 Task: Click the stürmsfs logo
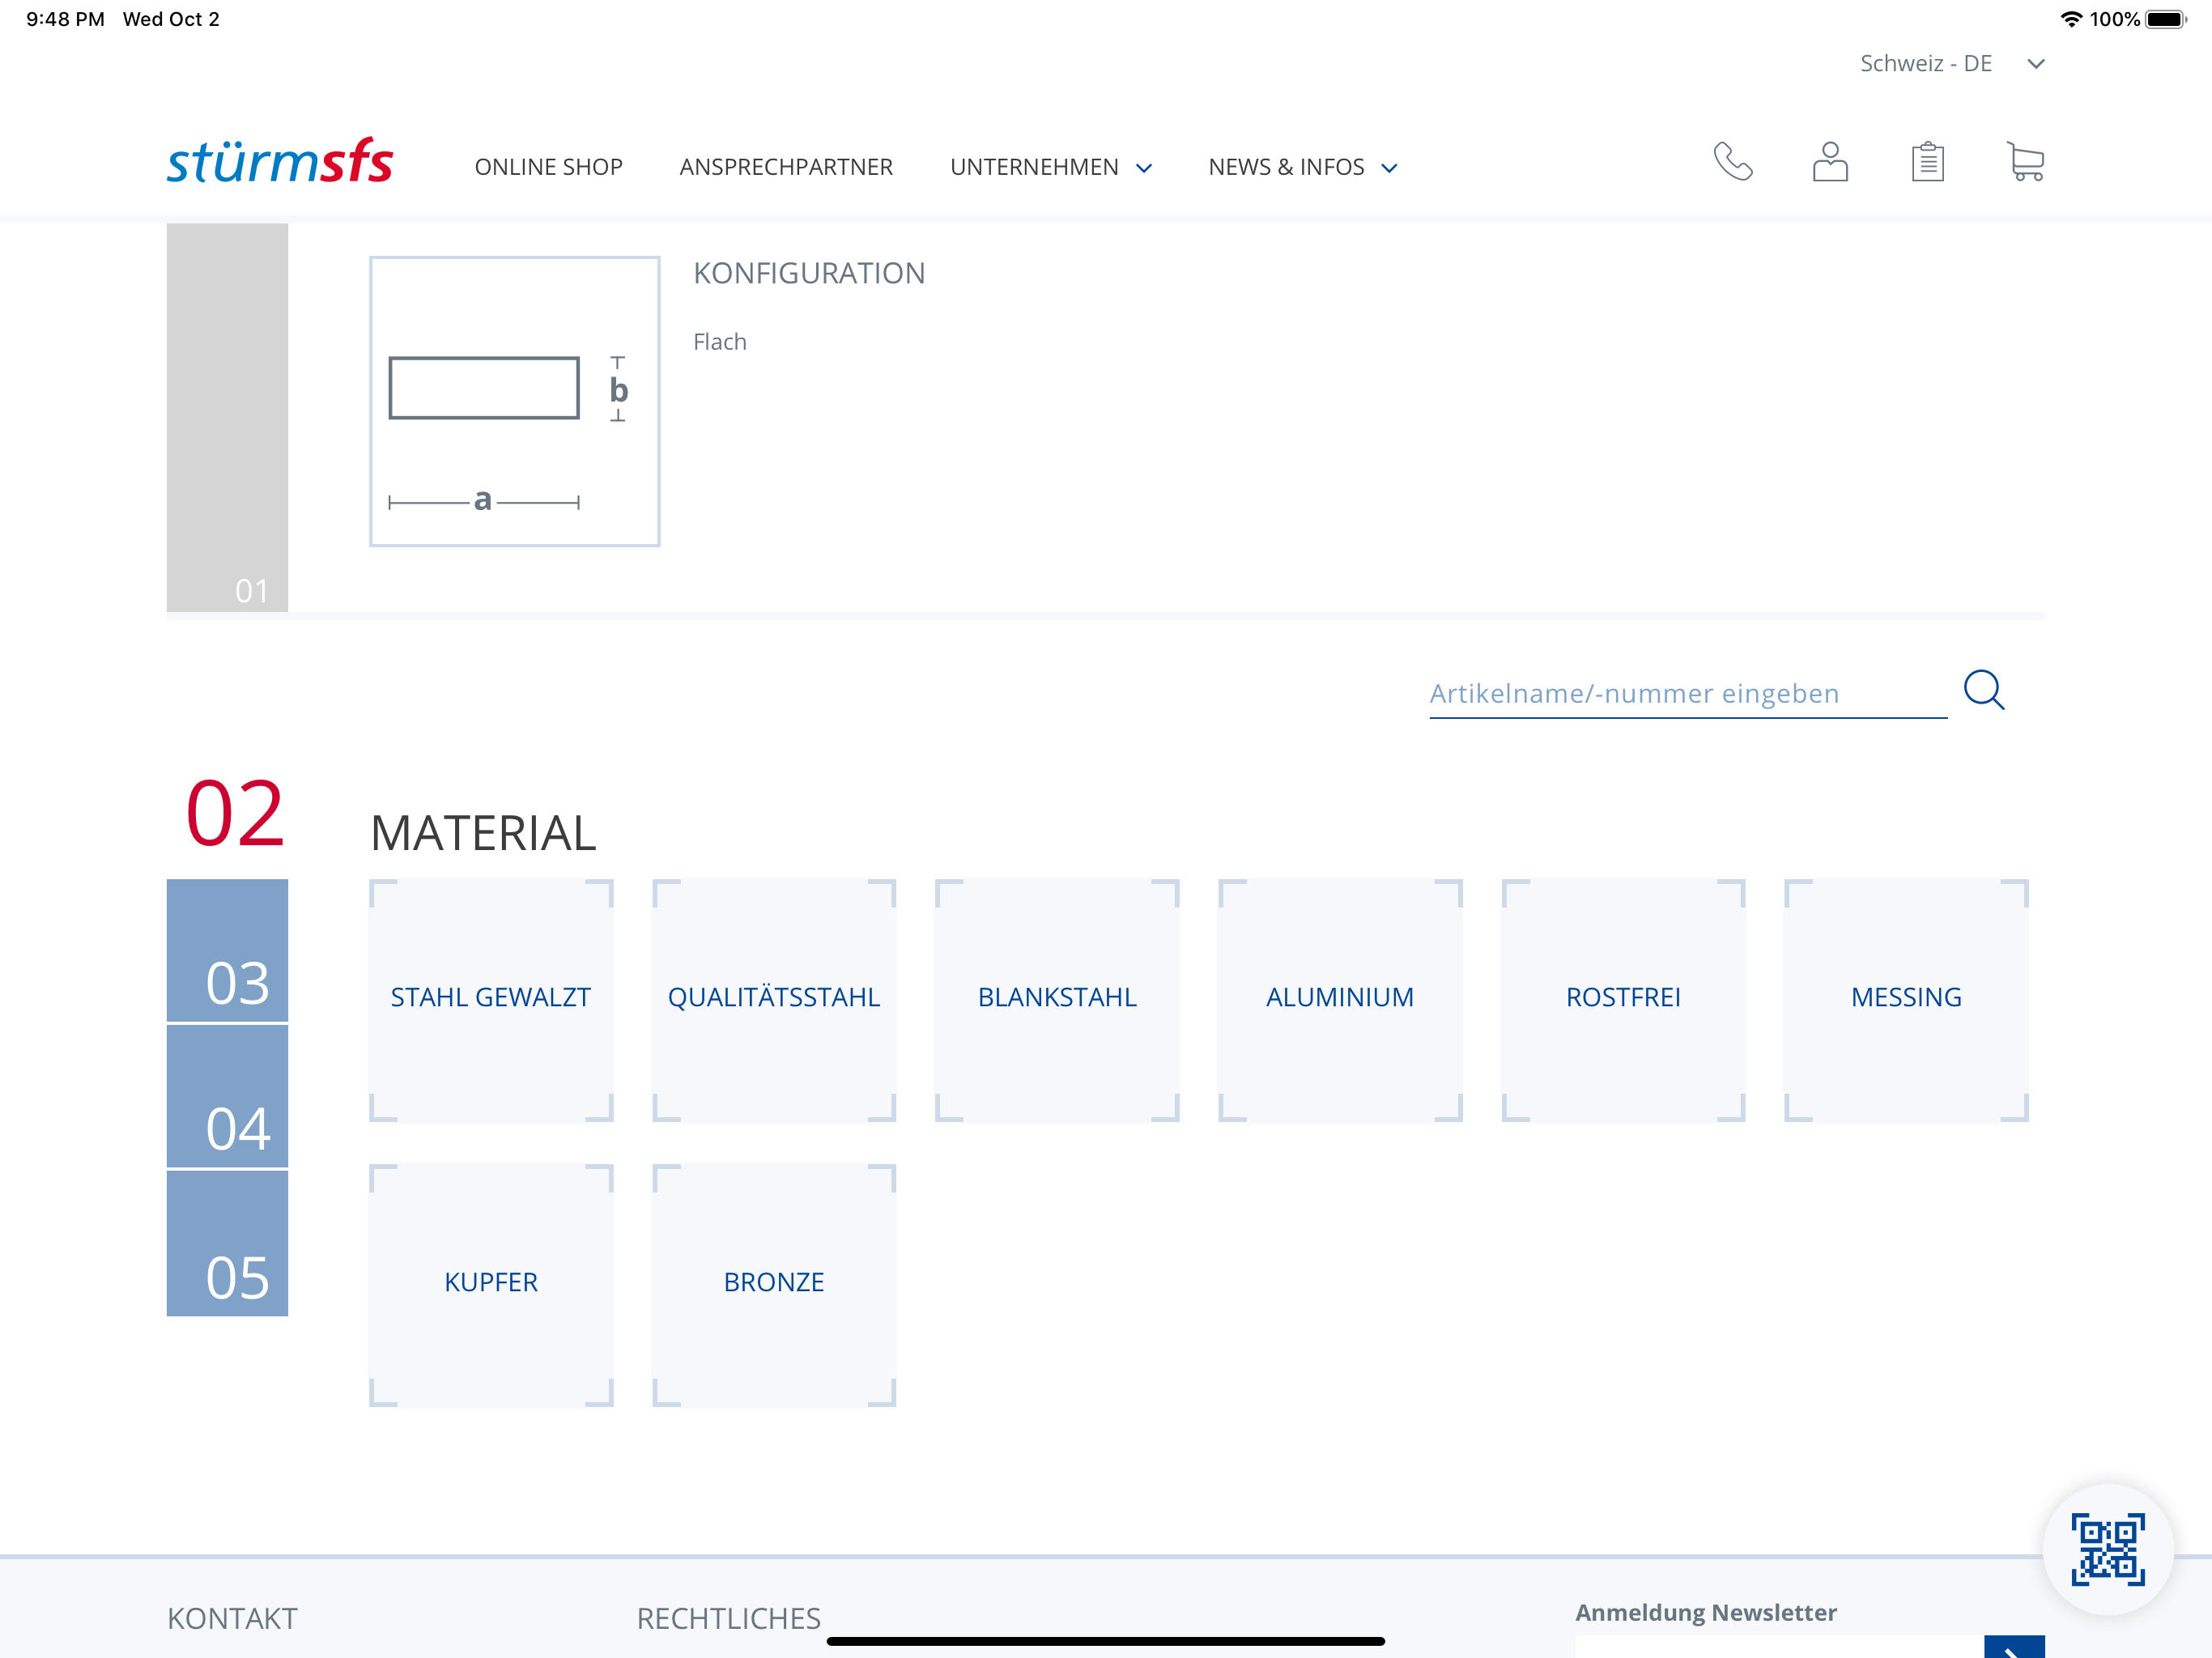point(280,161)
